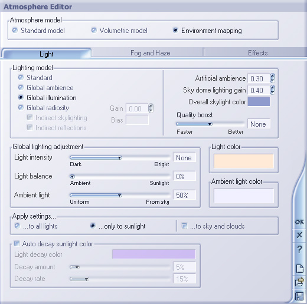This screenshot has width=307, height=304.
Task: Click the load atmosphere folder icon
Action: coord(299,282)
